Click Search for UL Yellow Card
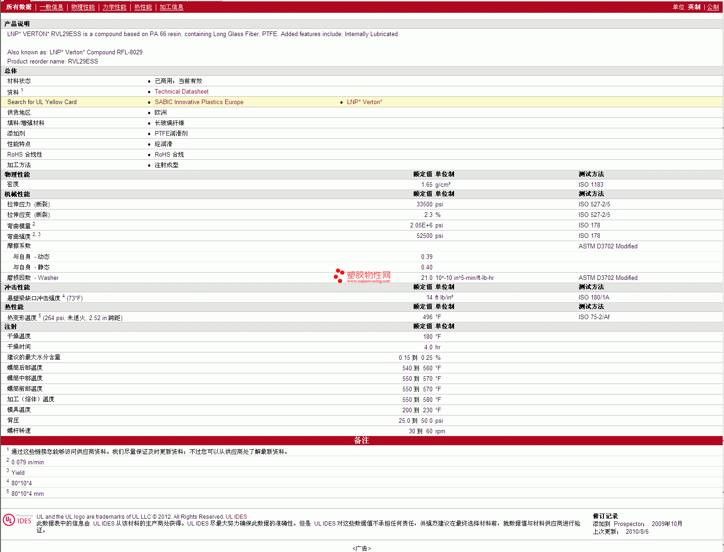Image resolution: width=724 pixels, height=552 pixels. coord(42,102)
